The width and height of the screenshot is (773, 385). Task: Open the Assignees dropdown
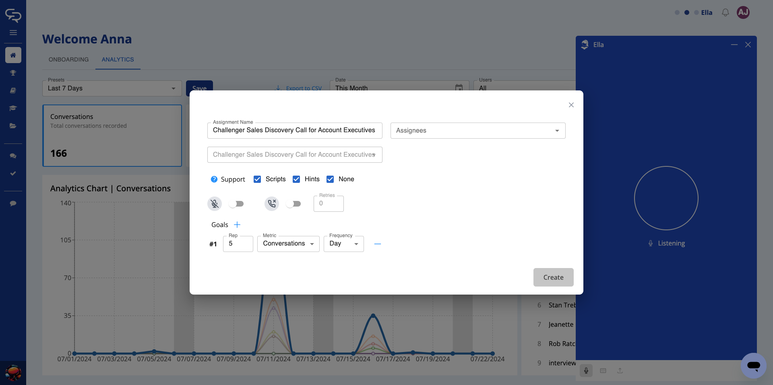[x=477, y=131]
